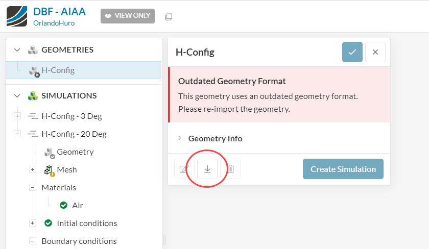This screenshot has height=249, width=429.
Task: Select the H-Config geometry tree item
Action: coord(58,70)
